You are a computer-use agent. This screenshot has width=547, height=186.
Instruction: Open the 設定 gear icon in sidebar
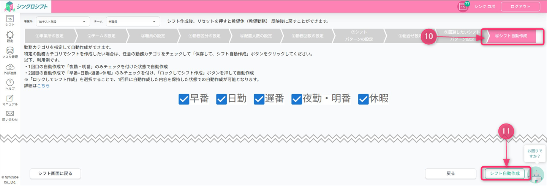pyautogui.click(x=10, y=36)
